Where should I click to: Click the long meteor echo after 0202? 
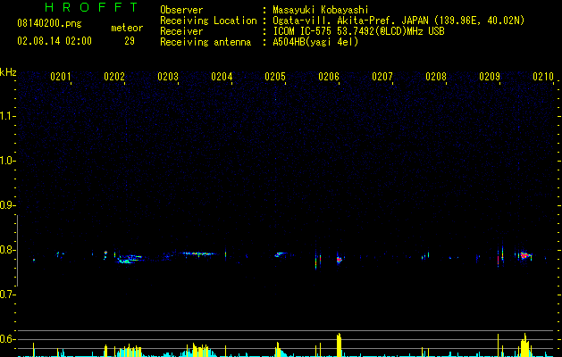point(130,259)
